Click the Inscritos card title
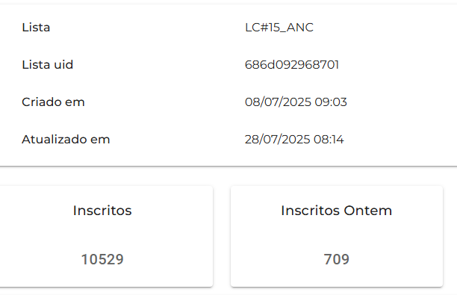457x295 pixels. point(102,211)
